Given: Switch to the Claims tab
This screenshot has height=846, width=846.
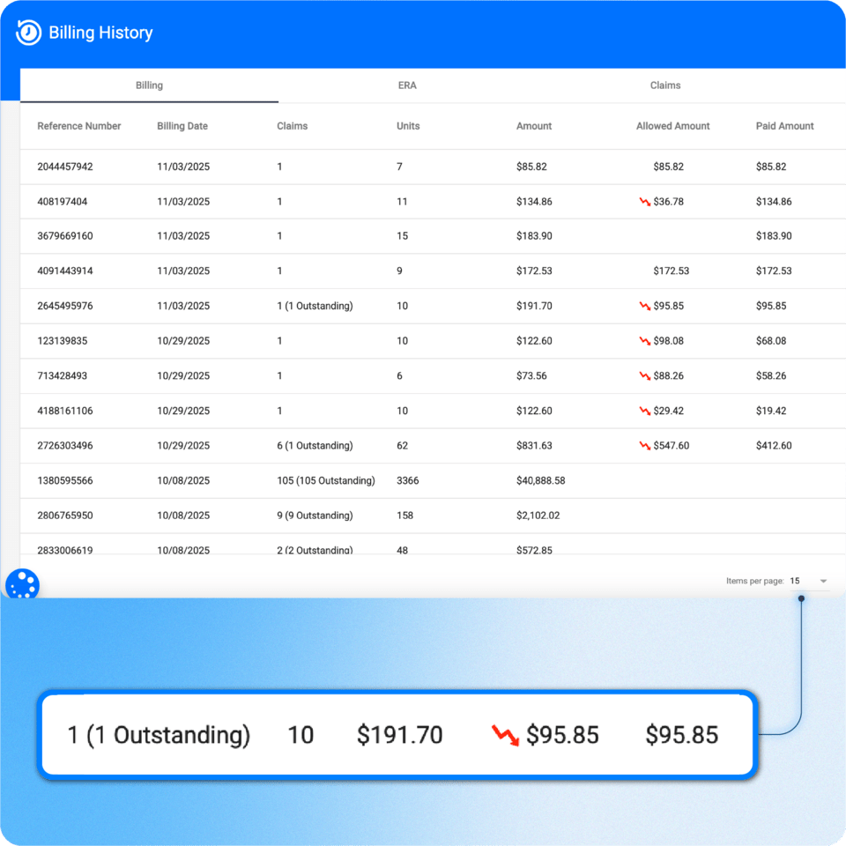Looking at the screenshot, I should [665, 85].
